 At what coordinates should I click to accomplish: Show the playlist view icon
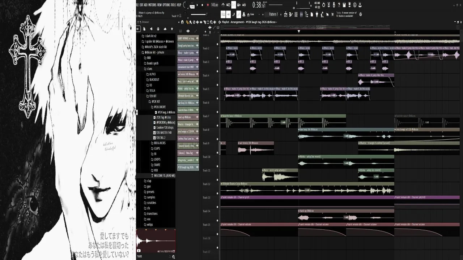(286, 14)
